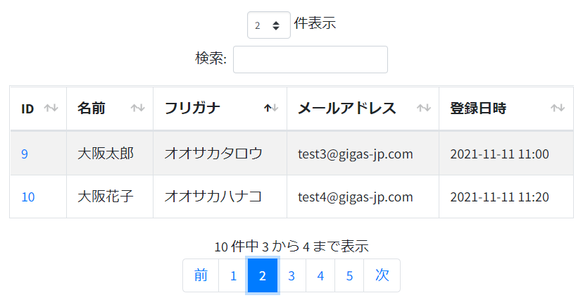Image resolution: width=583 pixels, height=305 pixels.
Task: Select pagination page 1
Action: coord(233,275)
